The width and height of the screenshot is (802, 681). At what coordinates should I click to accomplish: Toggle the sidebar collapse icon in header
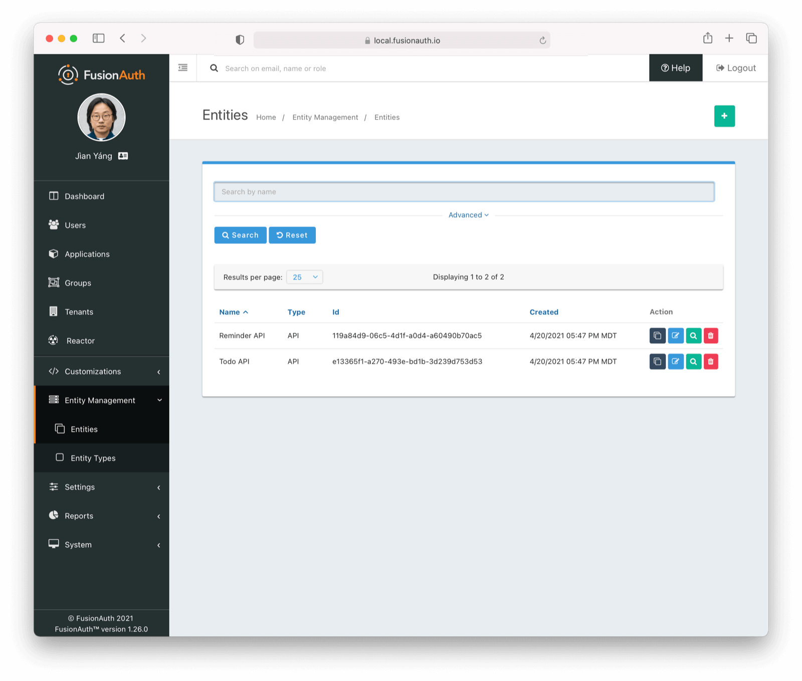coord(183,68)
